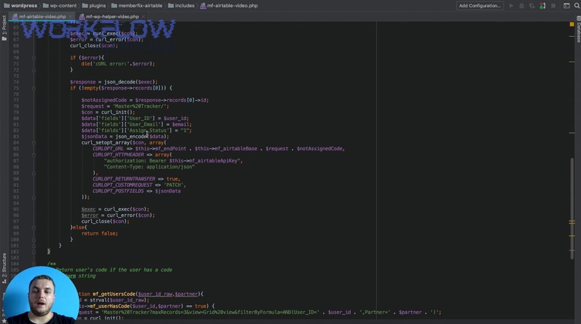581x324 pixels.
Task: Click the Stop square icon
Action: pos(553,6)
